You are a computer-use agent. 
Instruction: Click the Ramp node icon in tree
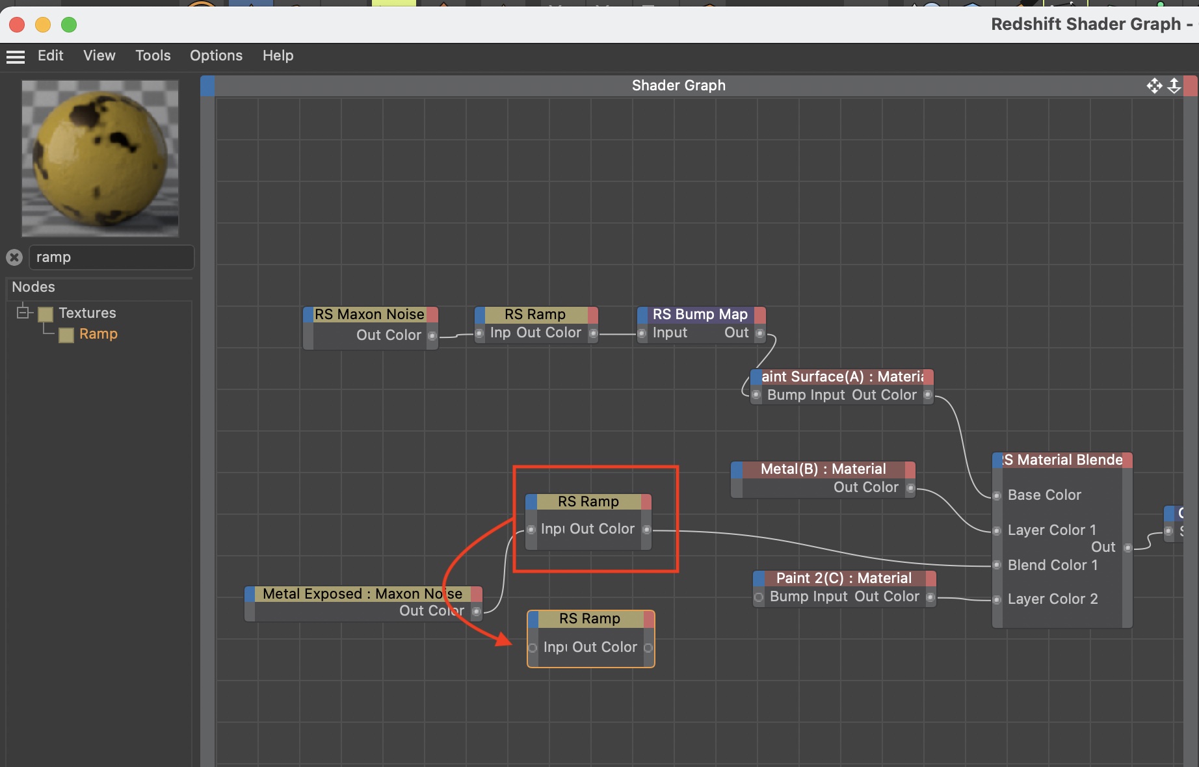[66, 335]
